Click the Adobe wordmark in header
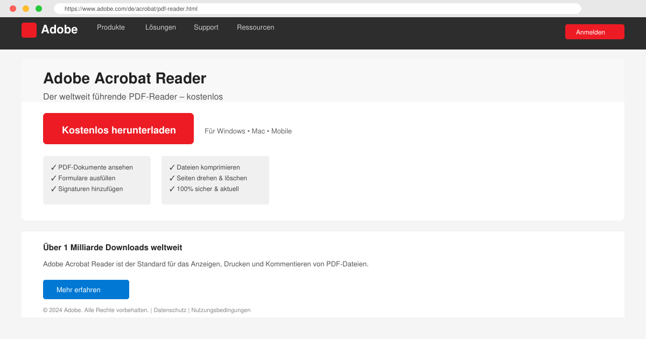The height and width of the screenshot is (339, 646). click(x=59, y=30)
